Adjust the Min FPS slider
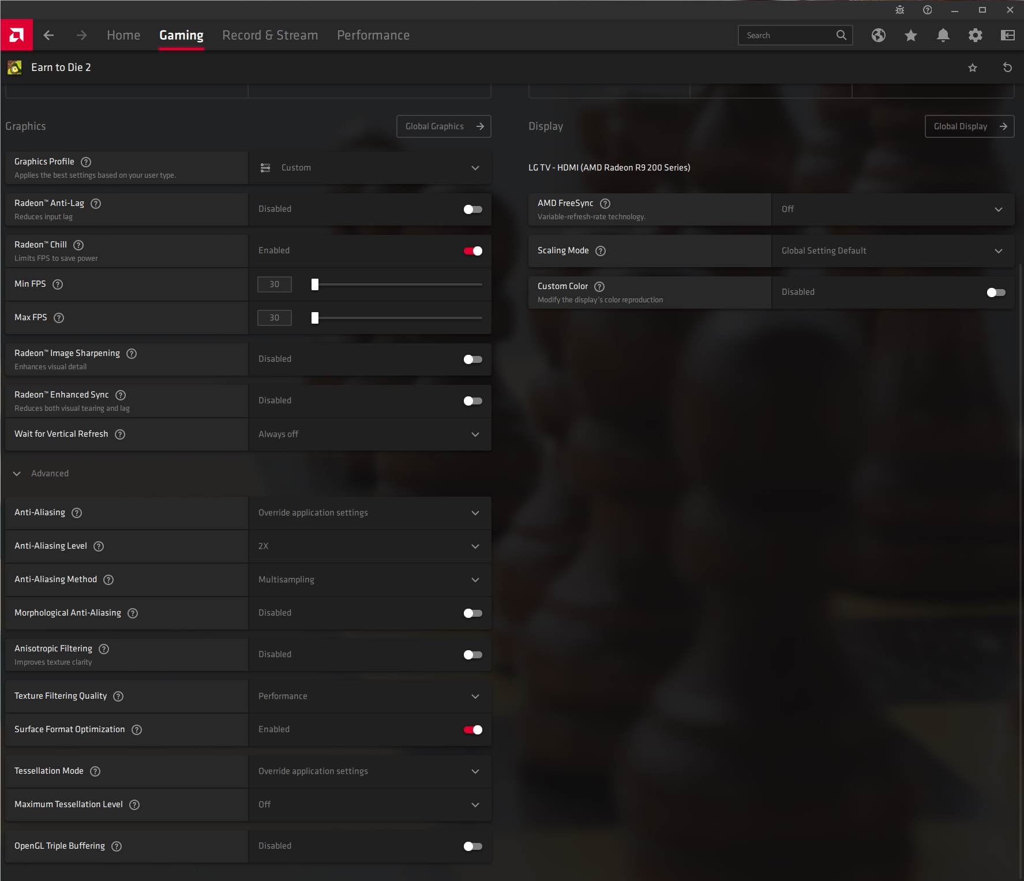The image size is (1024, 881). 398,284
